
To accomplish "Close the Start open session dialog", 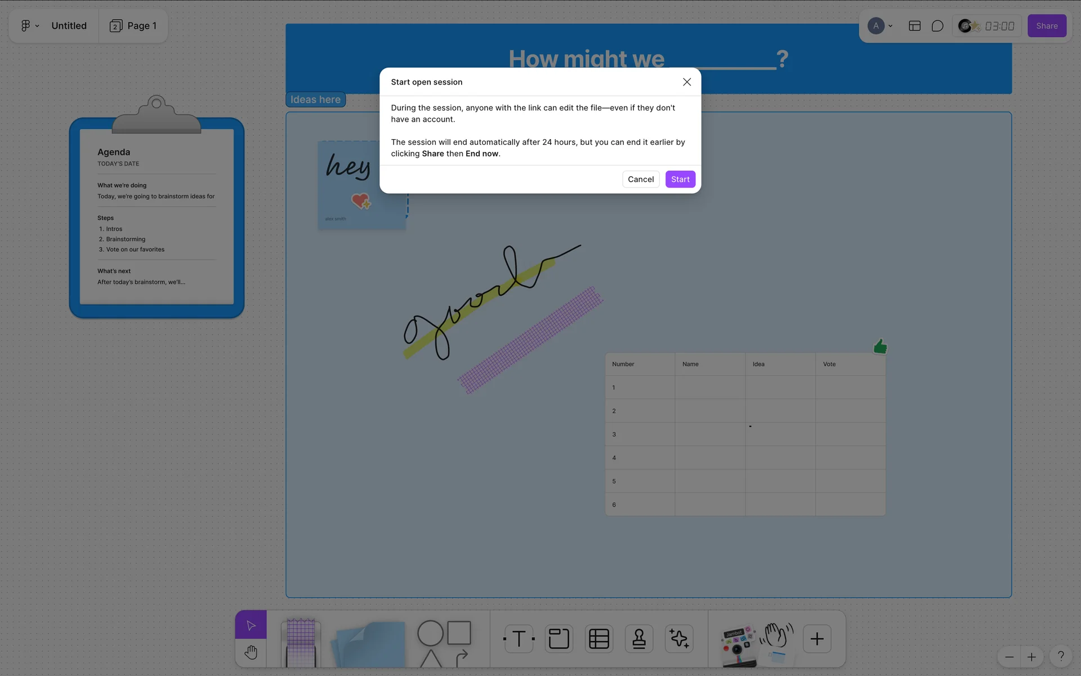I will tap(687, 82).
